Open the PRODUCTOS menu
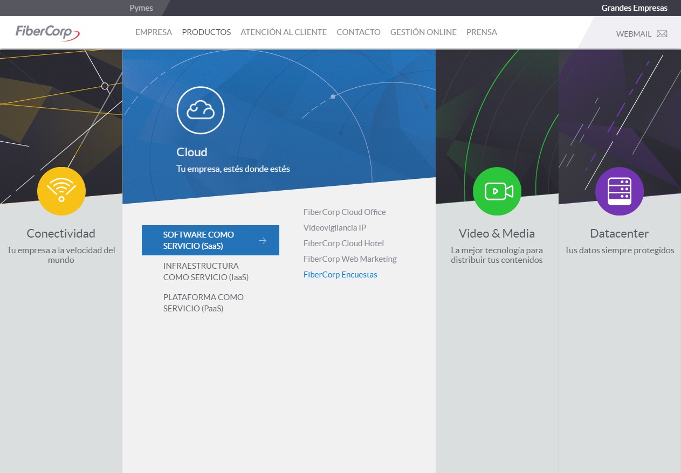This screenshot has height=473, width=681. [x=207, y=32]
